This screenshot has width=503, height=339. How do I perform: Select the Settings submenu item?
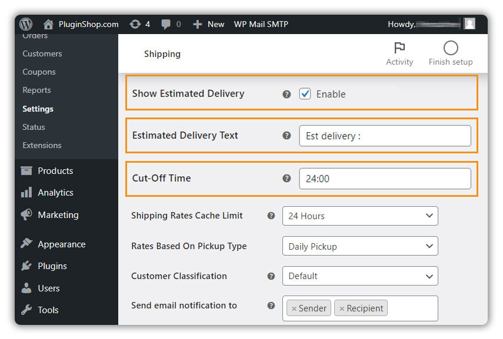pyautogui.click(x=38, y=109)
